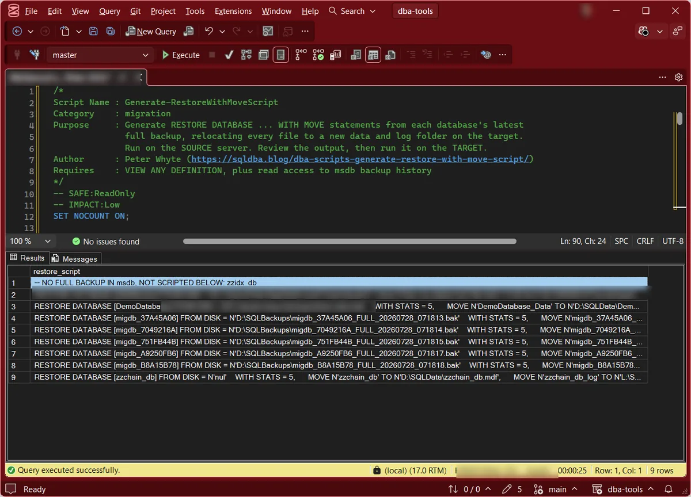Select the NO FULL BACKUP IN msdb row
This screenshot has width=691, height=497.
339,282
